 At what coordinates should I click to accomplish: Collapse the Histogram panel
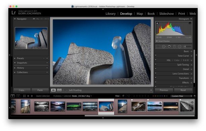pos(191,19)
